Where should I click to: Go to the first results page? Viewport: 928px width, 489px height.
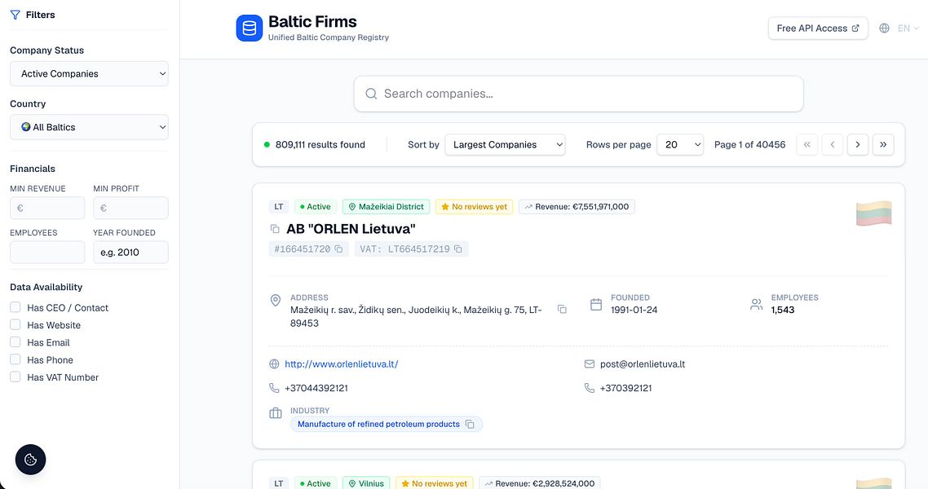click(806, 144)
